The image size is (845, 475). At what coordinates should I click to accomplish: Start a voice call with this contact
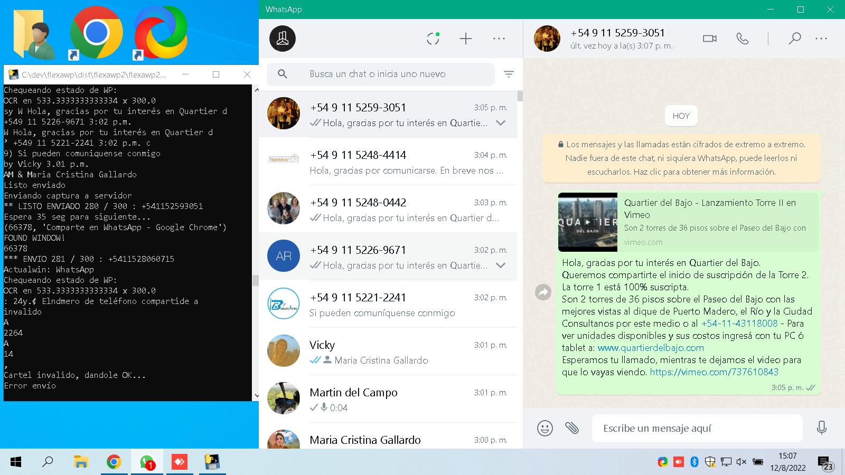pos(743,39)
